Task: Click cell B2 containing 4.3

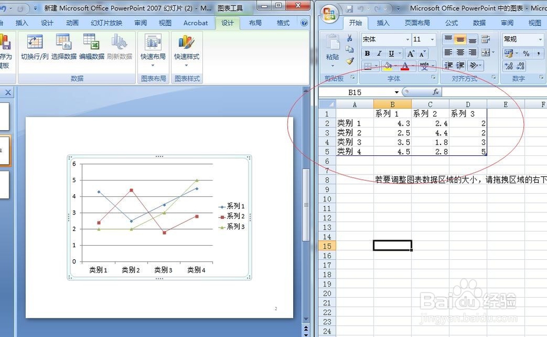Action: coord(392,124)
